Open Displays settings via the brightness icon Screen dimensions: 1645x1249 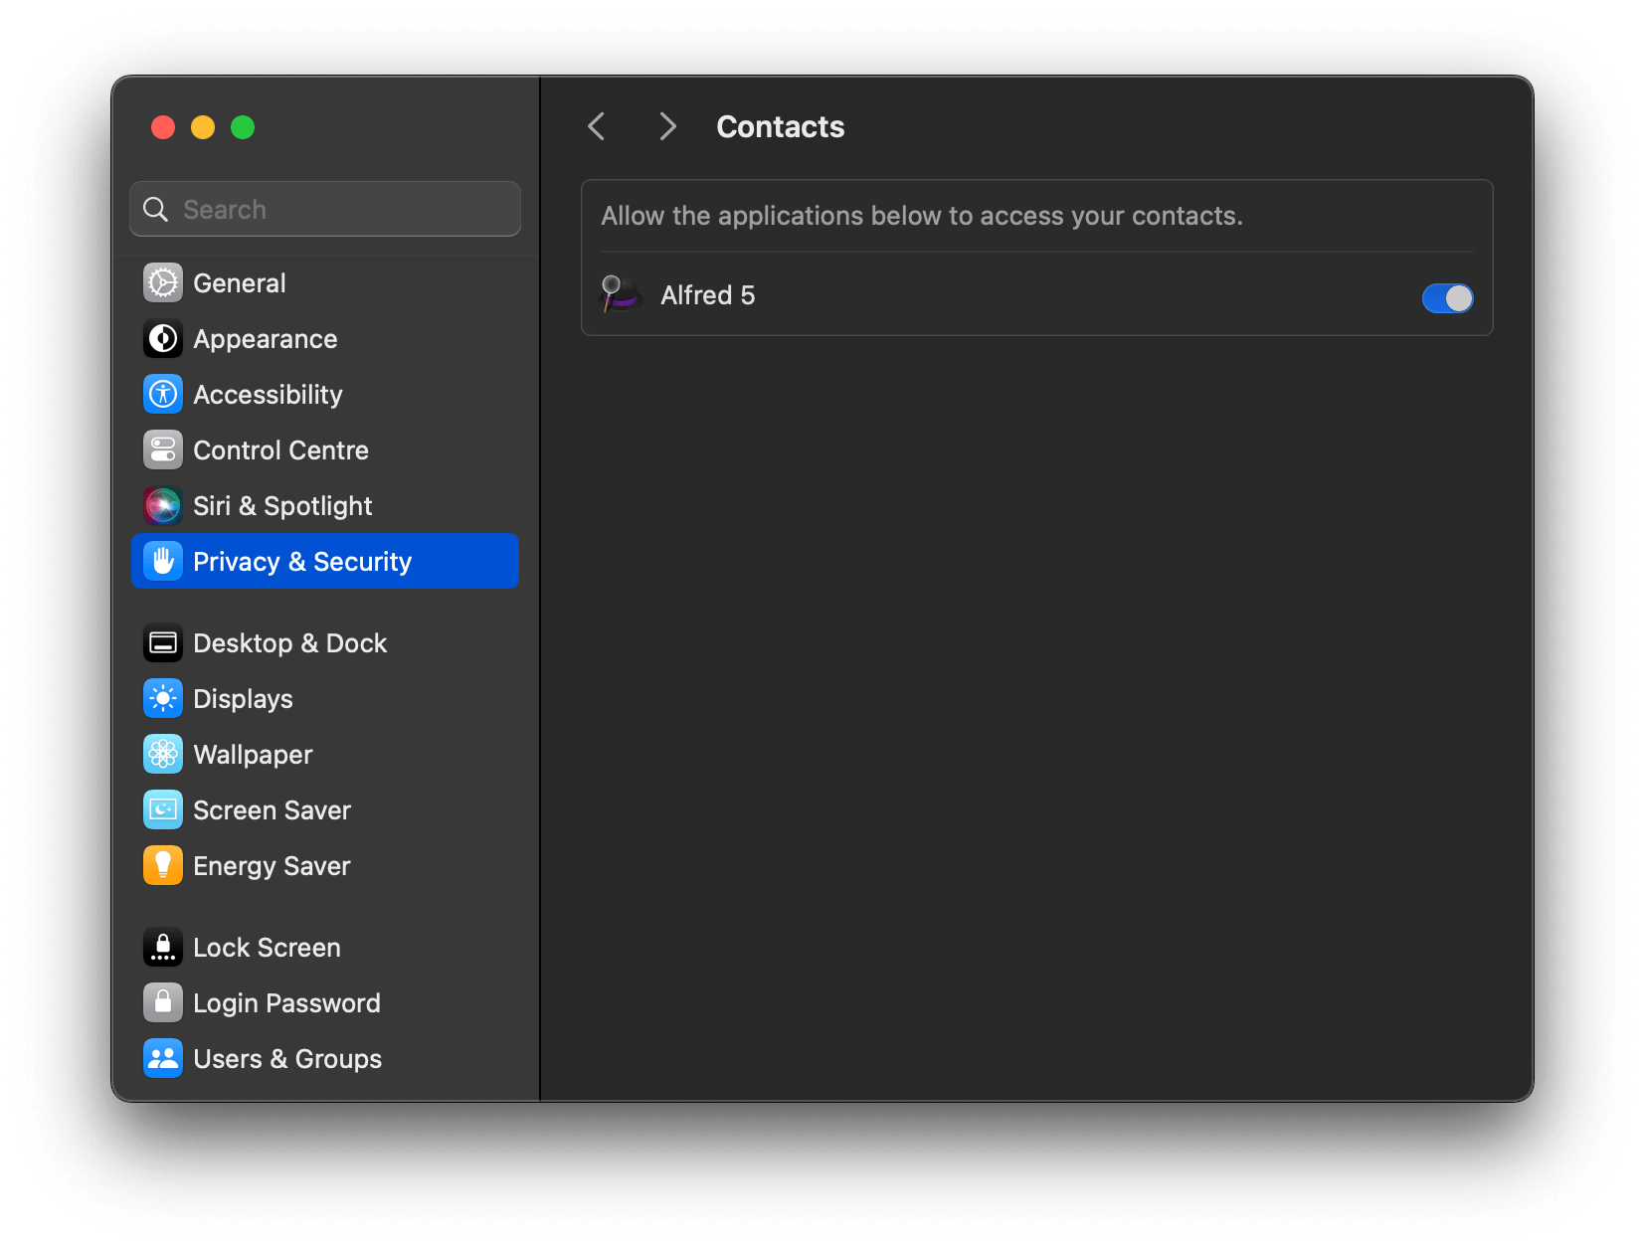coord(162,698)
